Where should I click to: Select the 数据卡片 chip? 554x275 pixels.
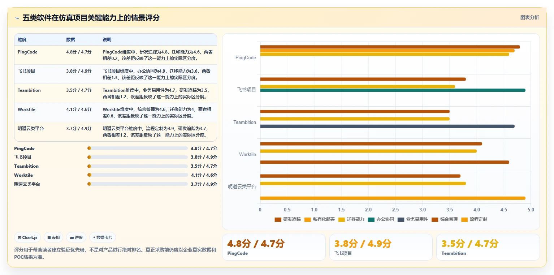103,237
